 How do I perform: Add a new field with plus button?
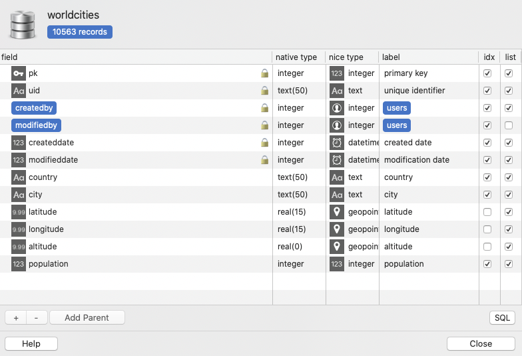[16, 318]
